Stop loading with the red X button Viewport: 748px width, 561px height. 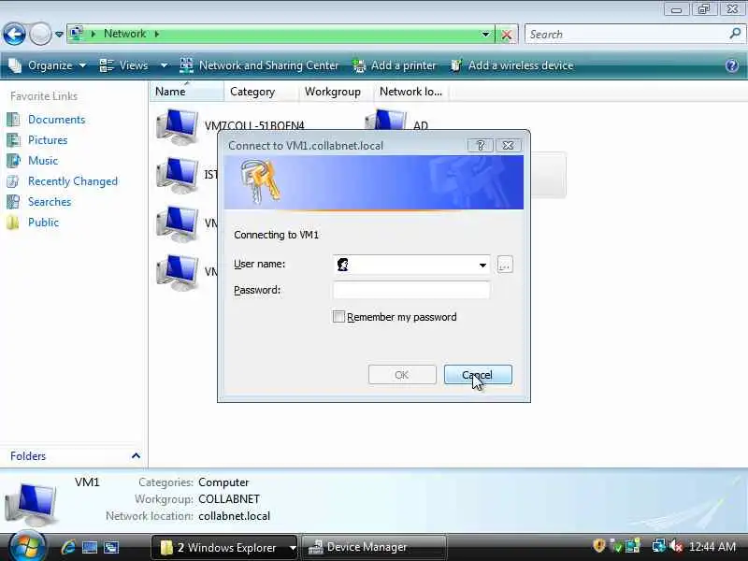click(507, 35)
